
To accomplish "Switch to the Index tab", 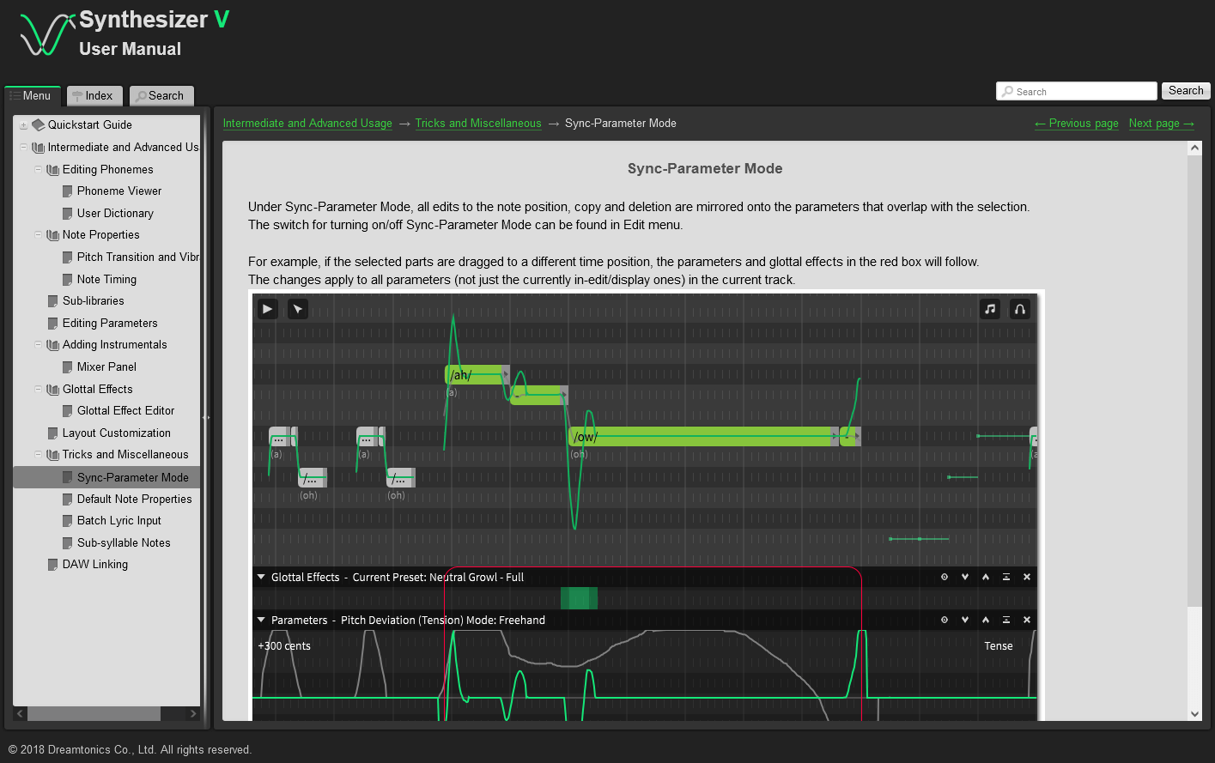I will coord(94,96).
